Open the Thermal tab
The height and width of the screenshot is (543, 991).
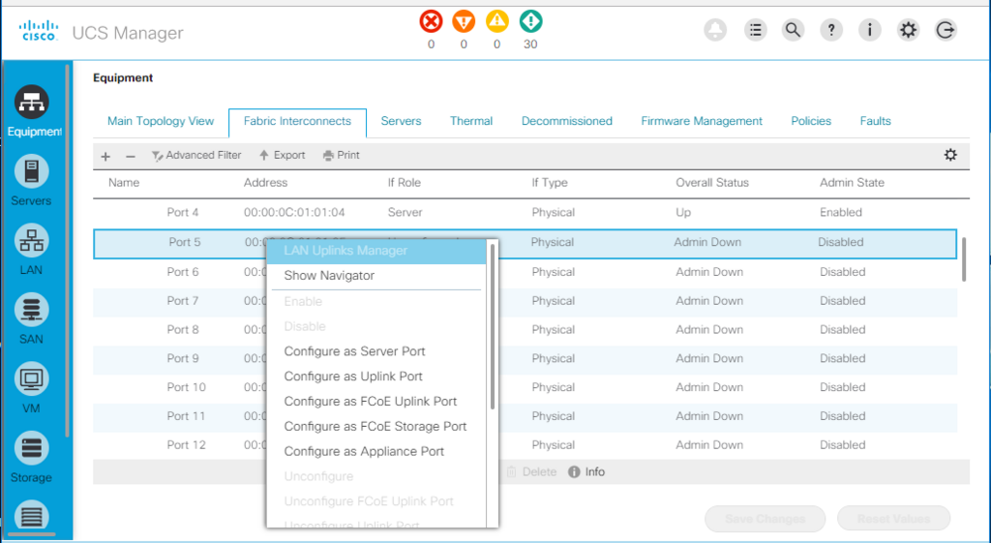pos(471,121)
